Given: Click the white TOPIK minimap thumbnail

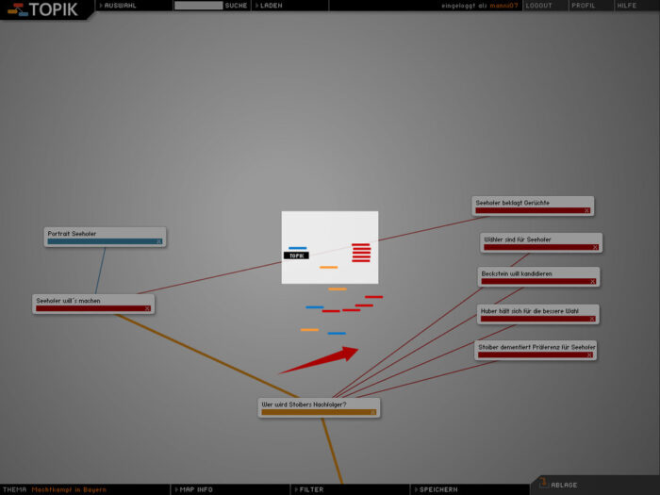Looking at the screenshot, I should (x=330, y=247).
